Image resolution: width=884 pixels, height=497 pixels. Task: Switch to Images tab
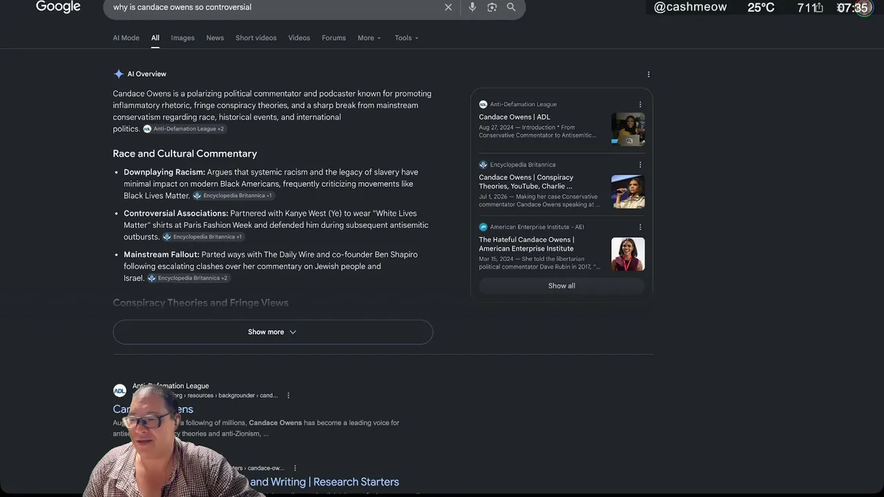coord(183,38)
